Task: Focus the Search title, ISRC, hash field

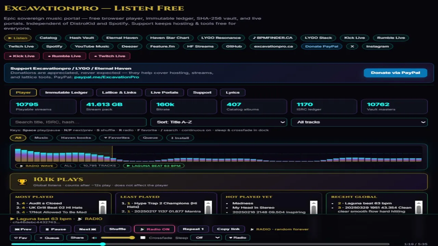Action: coord(78,122)
